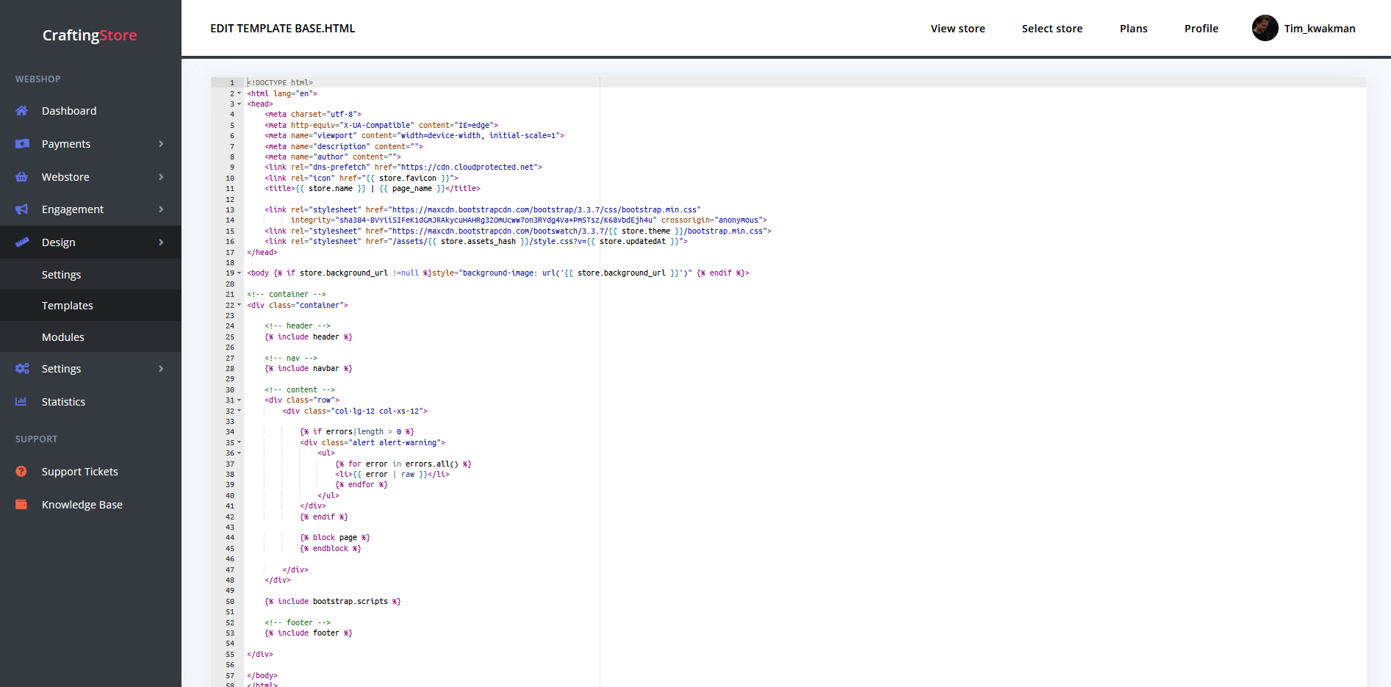Fold the head tag on line 3

tap(240, 104)
